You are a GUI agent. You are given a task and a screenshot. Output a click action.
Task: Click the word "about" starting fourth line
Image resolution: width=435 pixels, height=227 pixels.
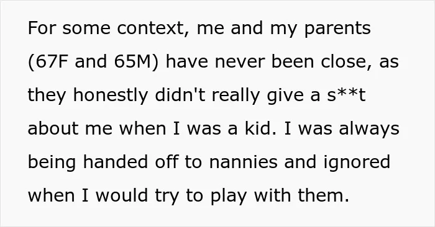pyautogui.click(x=53, y=128)
